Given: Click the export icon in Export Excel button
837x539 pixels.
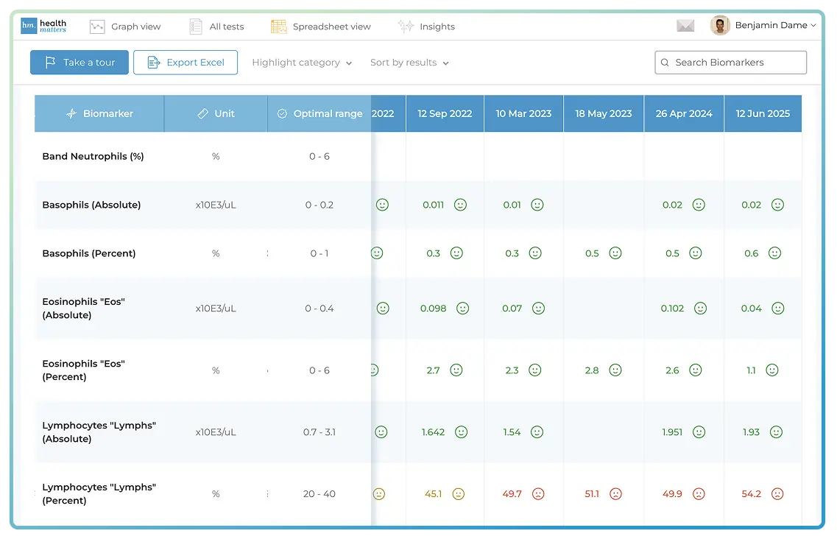Looking at the screenshot, I should click(x=154, y=63).
